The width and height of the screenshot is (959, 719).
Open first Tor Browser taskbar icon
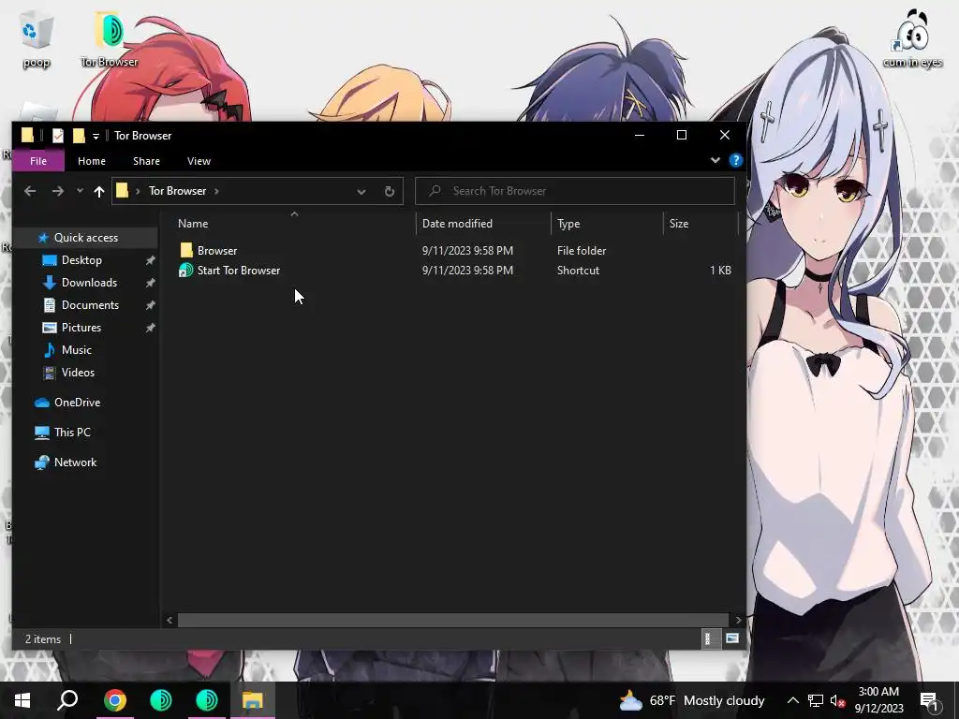[161, 700]
